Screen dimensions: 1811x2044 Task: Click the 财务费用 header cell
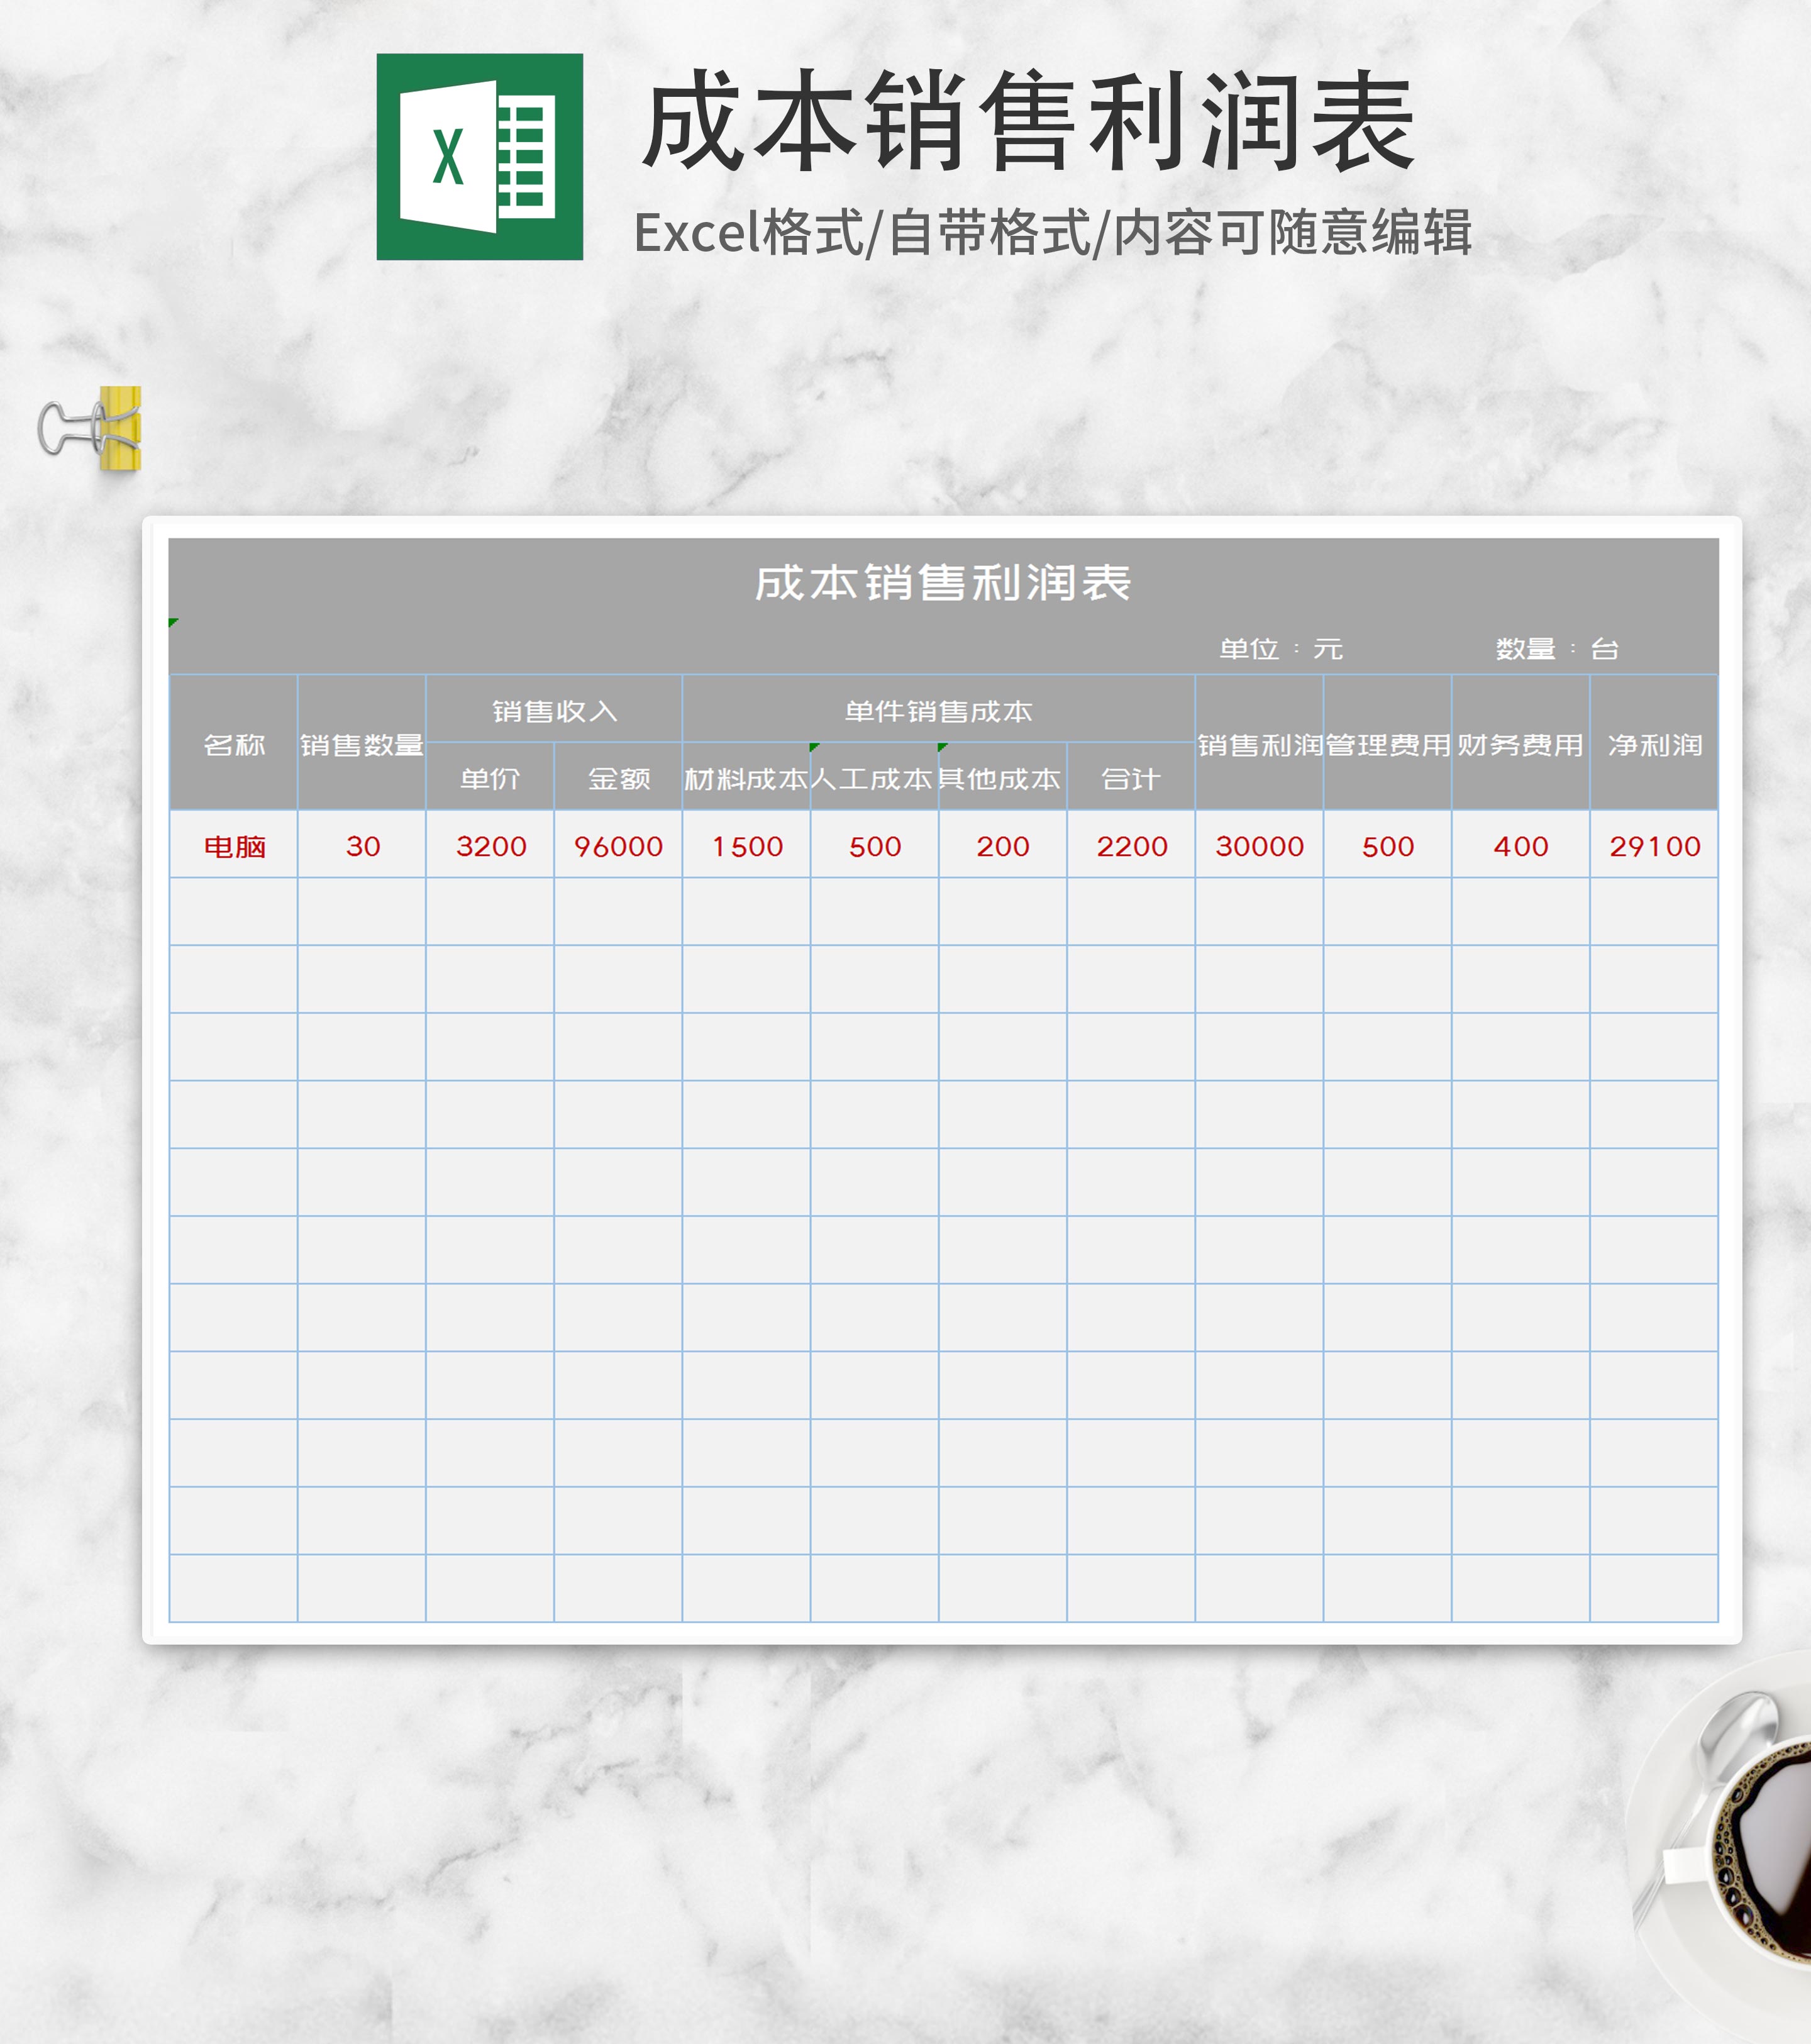pyautogui.click(x=1520, y=744)
